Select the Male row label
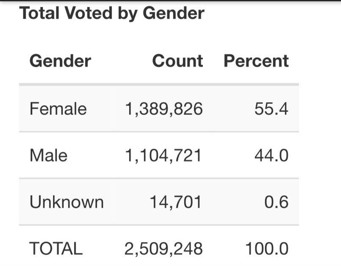This screenshot has width=341, height=266. click(48, 155)
